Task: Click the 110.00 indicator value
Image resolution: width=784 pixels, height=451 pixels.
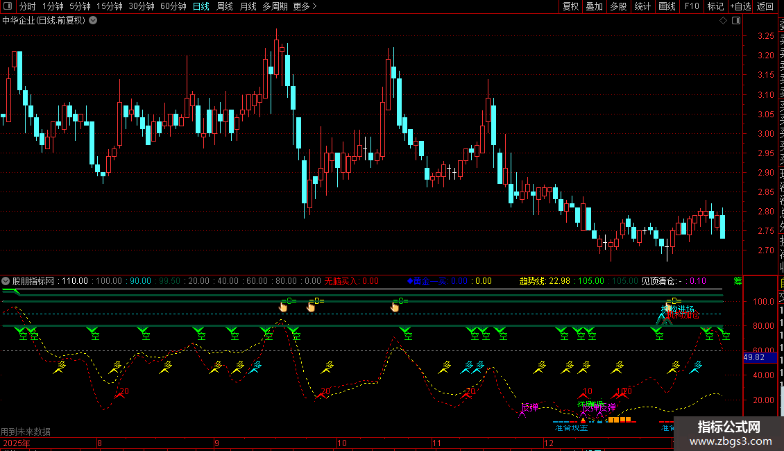Action: click(75, 281)
